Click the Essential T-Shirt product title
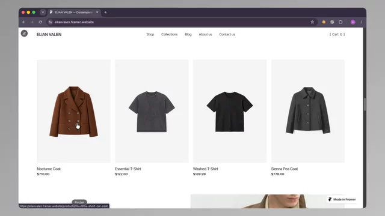This screenshot has height=216, width=385. pos(128,169)
